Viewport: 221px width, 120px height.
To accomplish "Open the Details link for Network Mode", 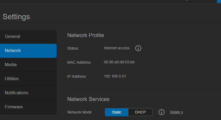I will 176,112.
